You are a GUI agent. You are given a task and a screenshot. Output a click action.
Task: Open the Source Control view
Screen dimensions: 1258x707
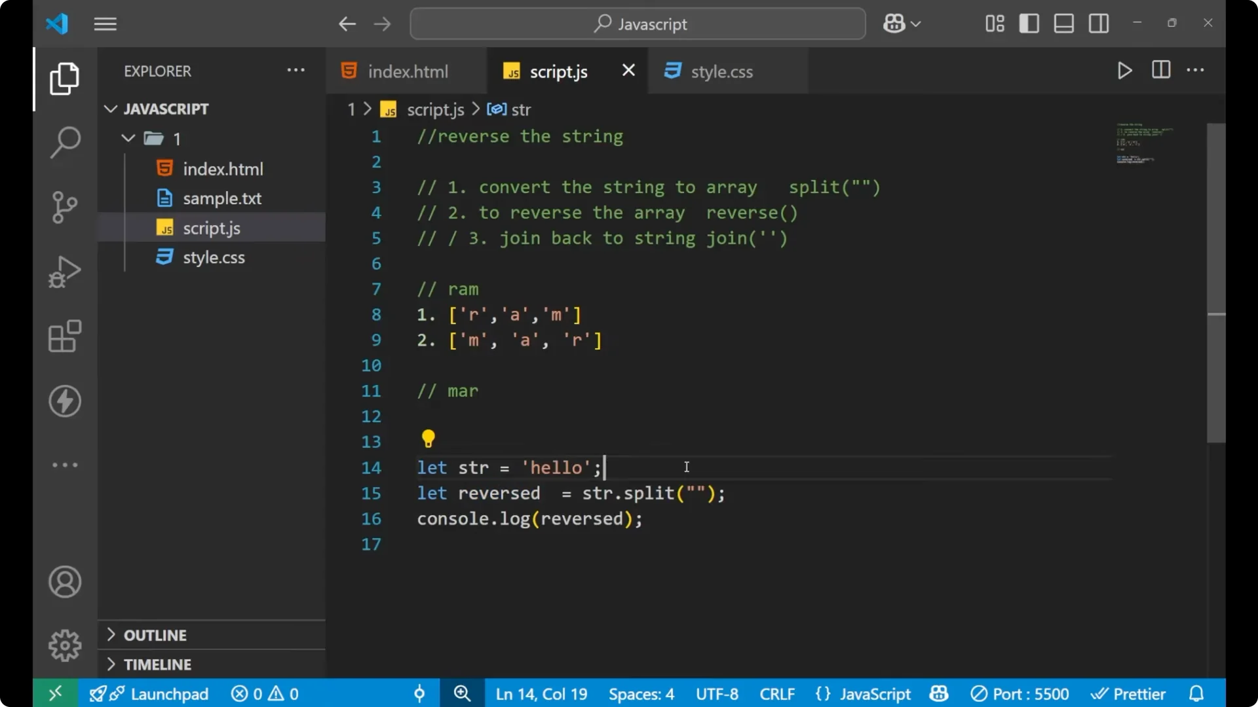[64, 207]
